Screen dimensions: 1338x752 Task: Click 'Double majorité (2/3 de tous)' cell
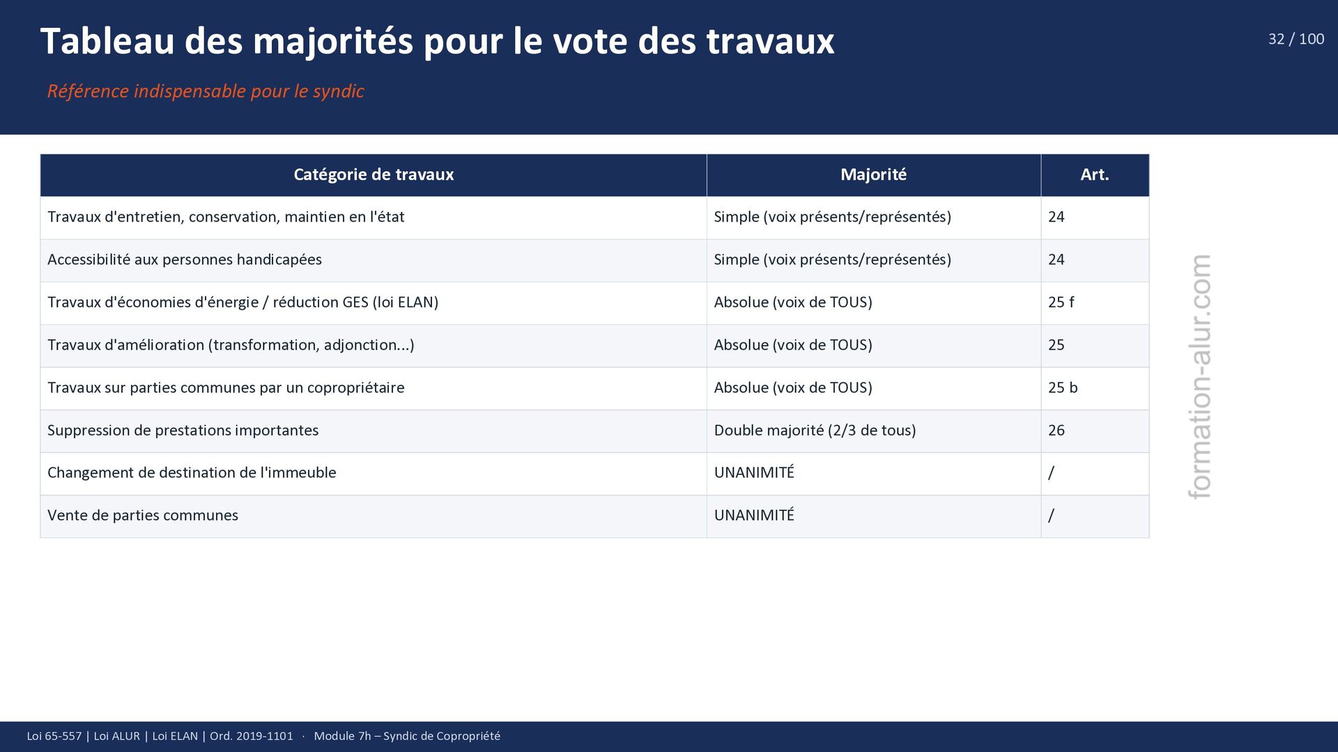click(874, 431)
